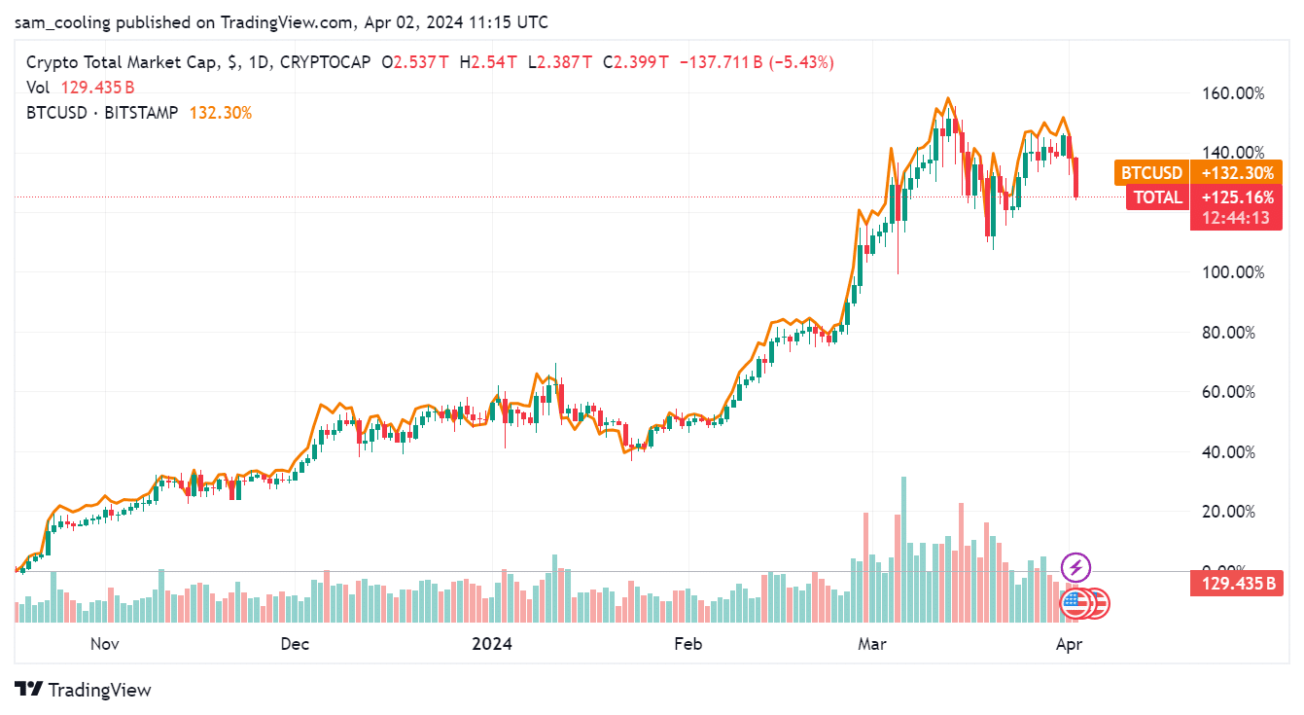Click the 20.00% price axis label
Screen dimensions: 1304x715
pyautogui.click(x=1229, y=512)
